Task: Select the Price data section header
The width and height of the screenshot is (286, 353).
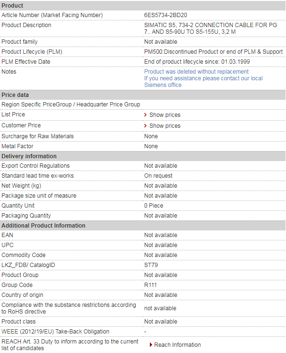Action: coord(15,95)
